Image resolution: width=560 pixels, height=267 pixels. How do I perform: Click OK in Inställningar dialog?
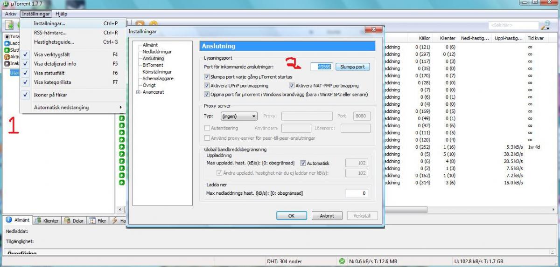point(291,216)
